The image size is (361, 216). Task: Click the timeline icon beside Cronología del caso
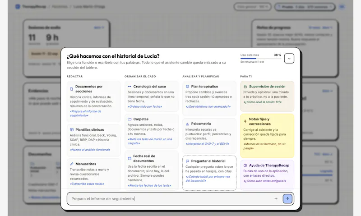tap(130, 87)
